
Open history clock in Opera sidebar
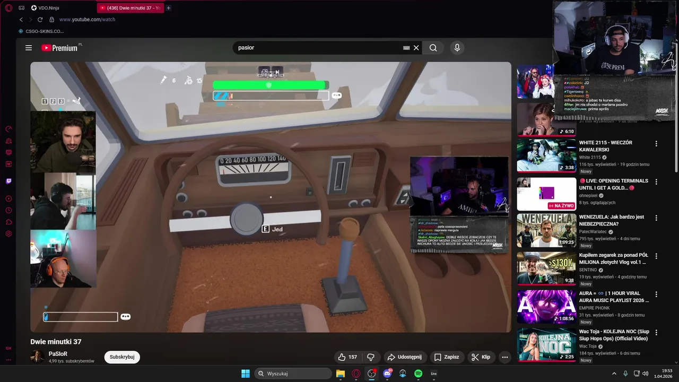click(8, 211)
